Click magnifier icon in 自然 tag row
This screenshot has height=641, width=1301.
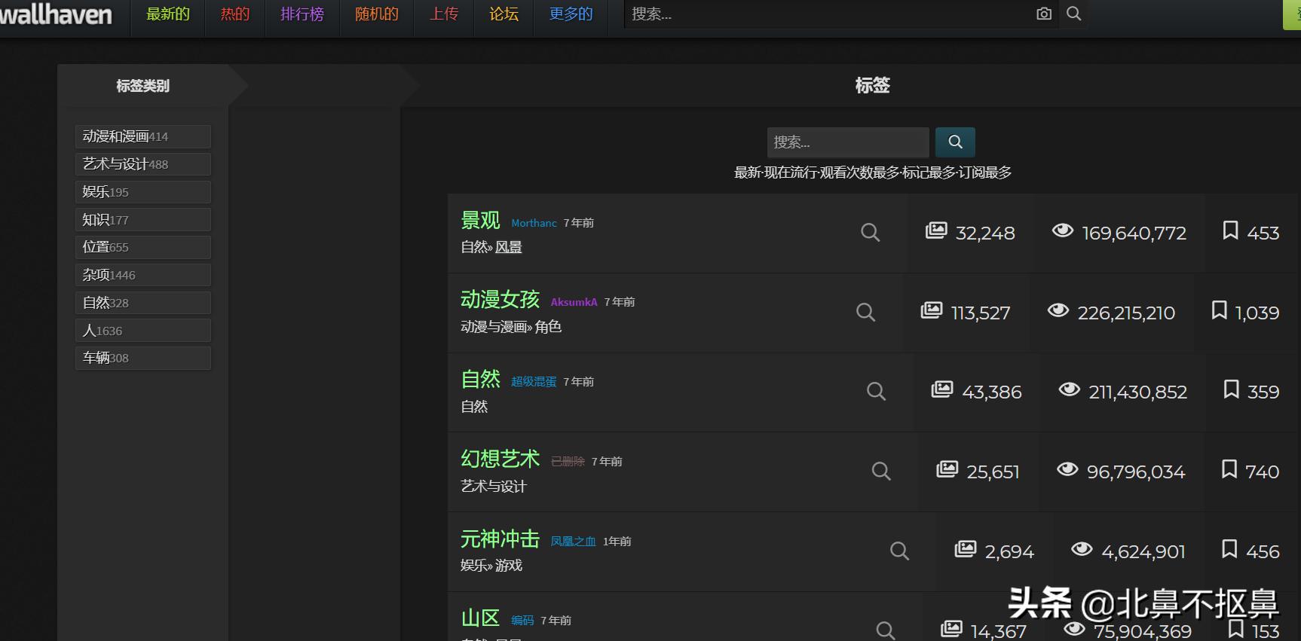pos(876,391)
